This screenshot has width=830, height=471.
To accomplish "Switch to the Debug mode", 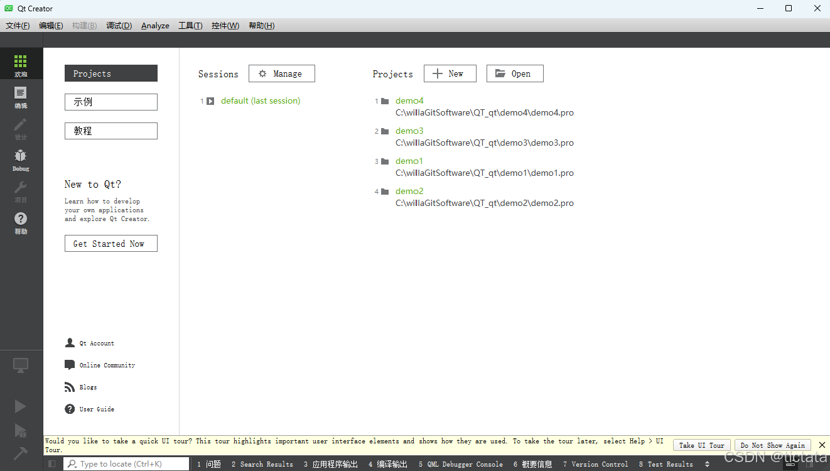I will pos(21,160).
